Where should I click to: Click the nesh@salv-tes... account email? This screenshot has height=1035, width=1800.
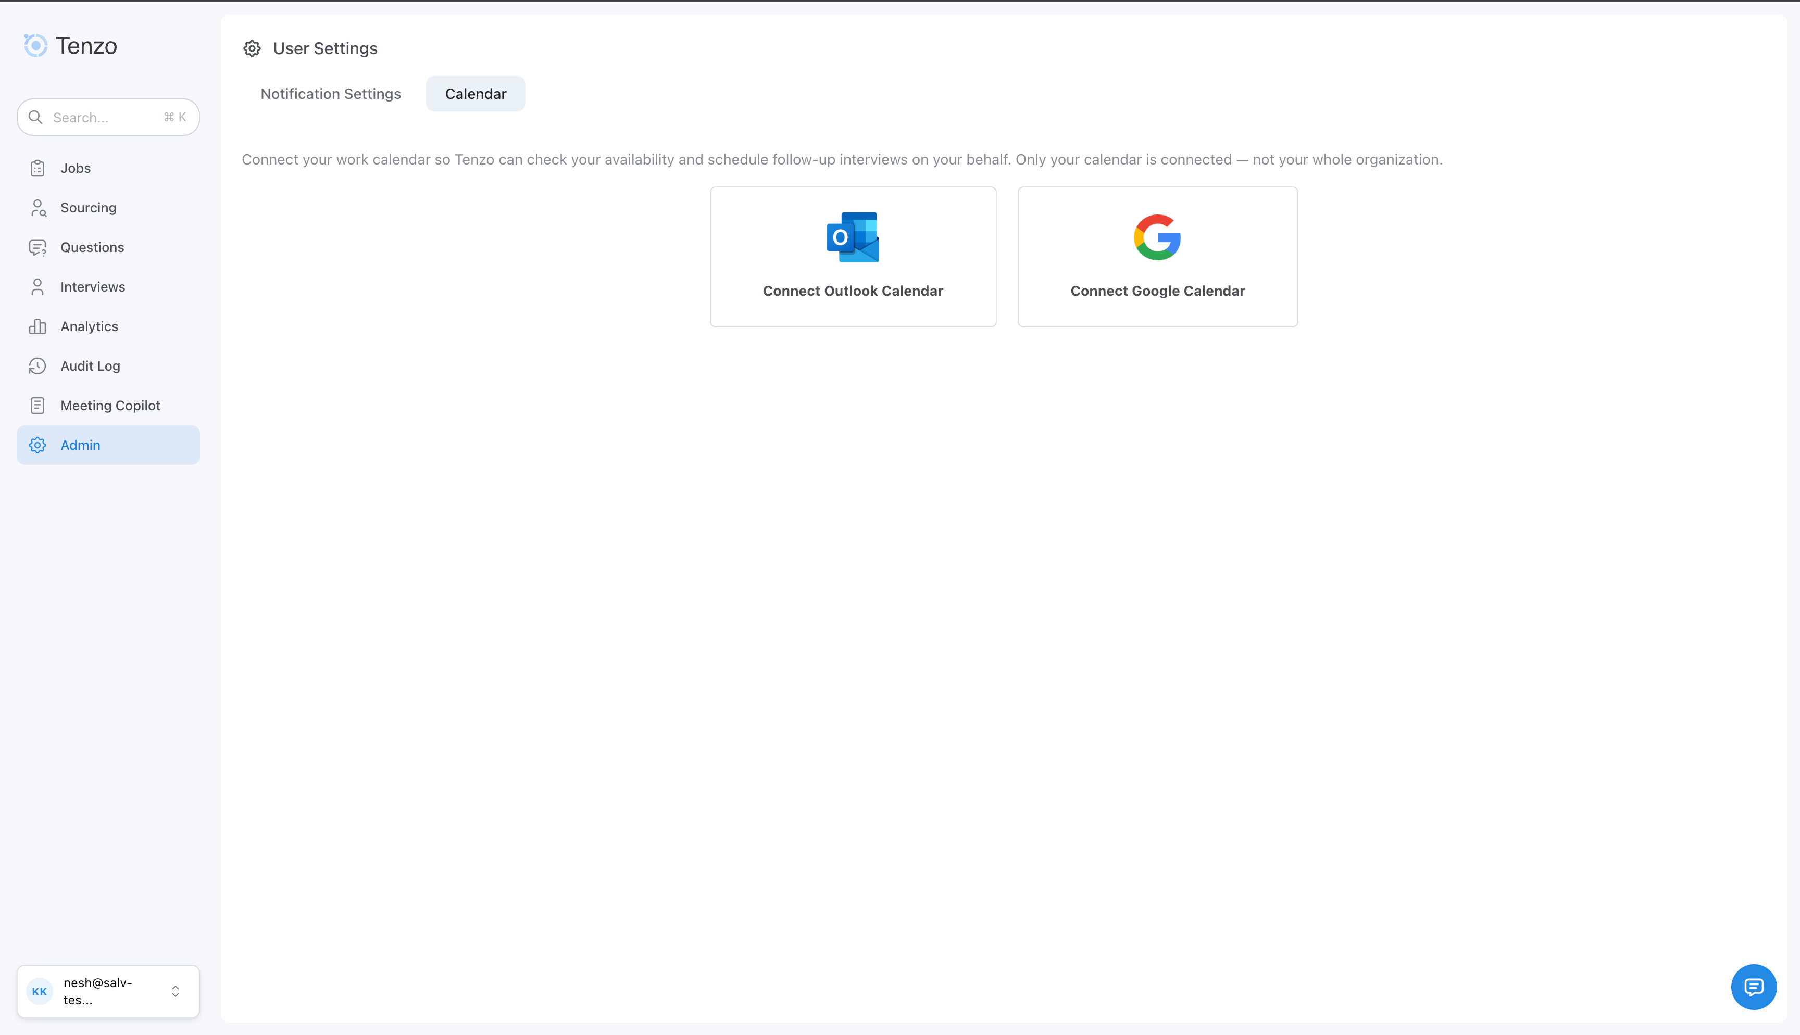(x=98, y=992)
